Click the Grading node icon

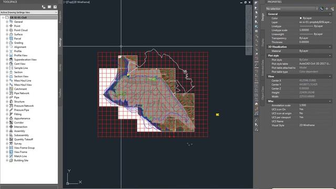point(11,43)
